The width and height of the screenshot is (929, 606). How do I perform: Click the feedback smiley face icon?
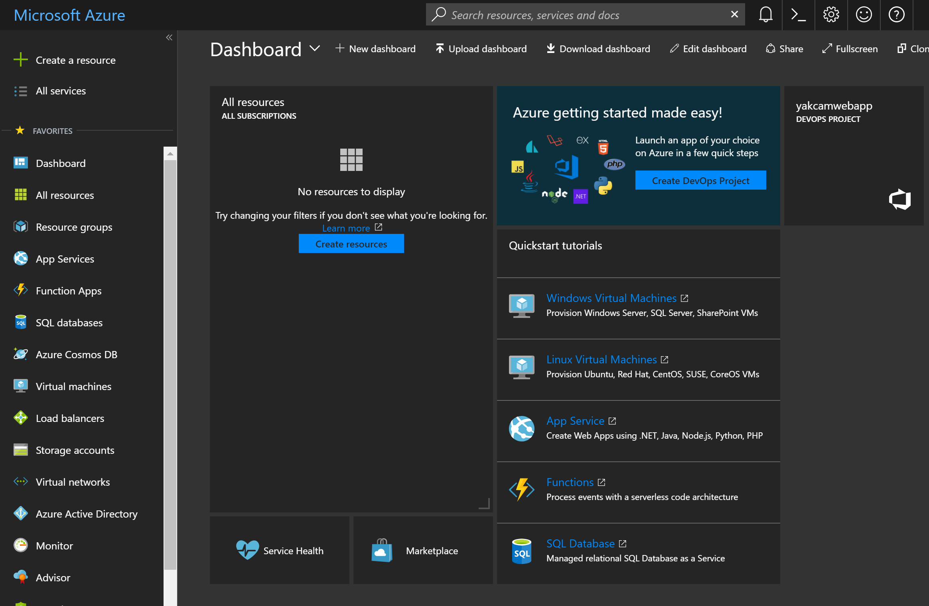click(864, 15)
